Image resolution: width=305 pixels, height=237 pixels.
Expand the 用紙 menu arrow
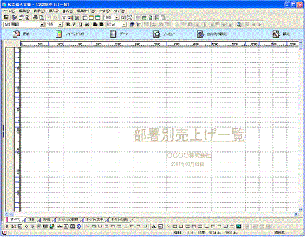[x=33, y=34]
